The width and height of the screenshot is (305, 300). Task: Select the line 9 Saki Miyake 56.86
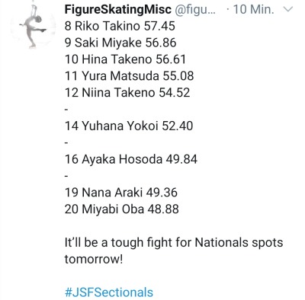point(120,43)
